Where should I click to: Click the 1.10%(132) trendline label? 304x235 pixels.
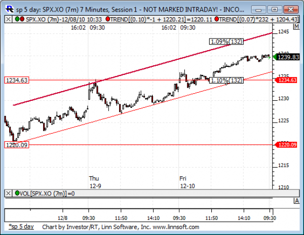point(226,80)
